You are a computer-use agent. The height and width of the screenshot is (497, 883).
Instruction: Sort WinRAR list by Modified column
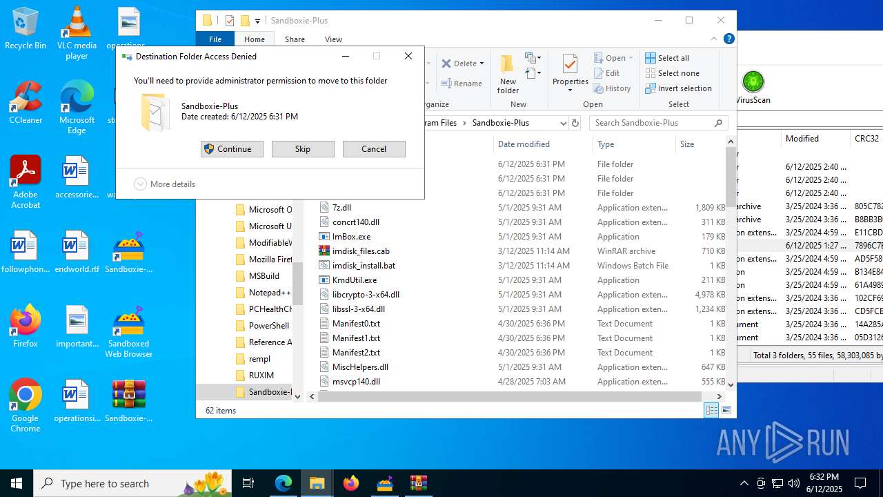click(815, 139)
